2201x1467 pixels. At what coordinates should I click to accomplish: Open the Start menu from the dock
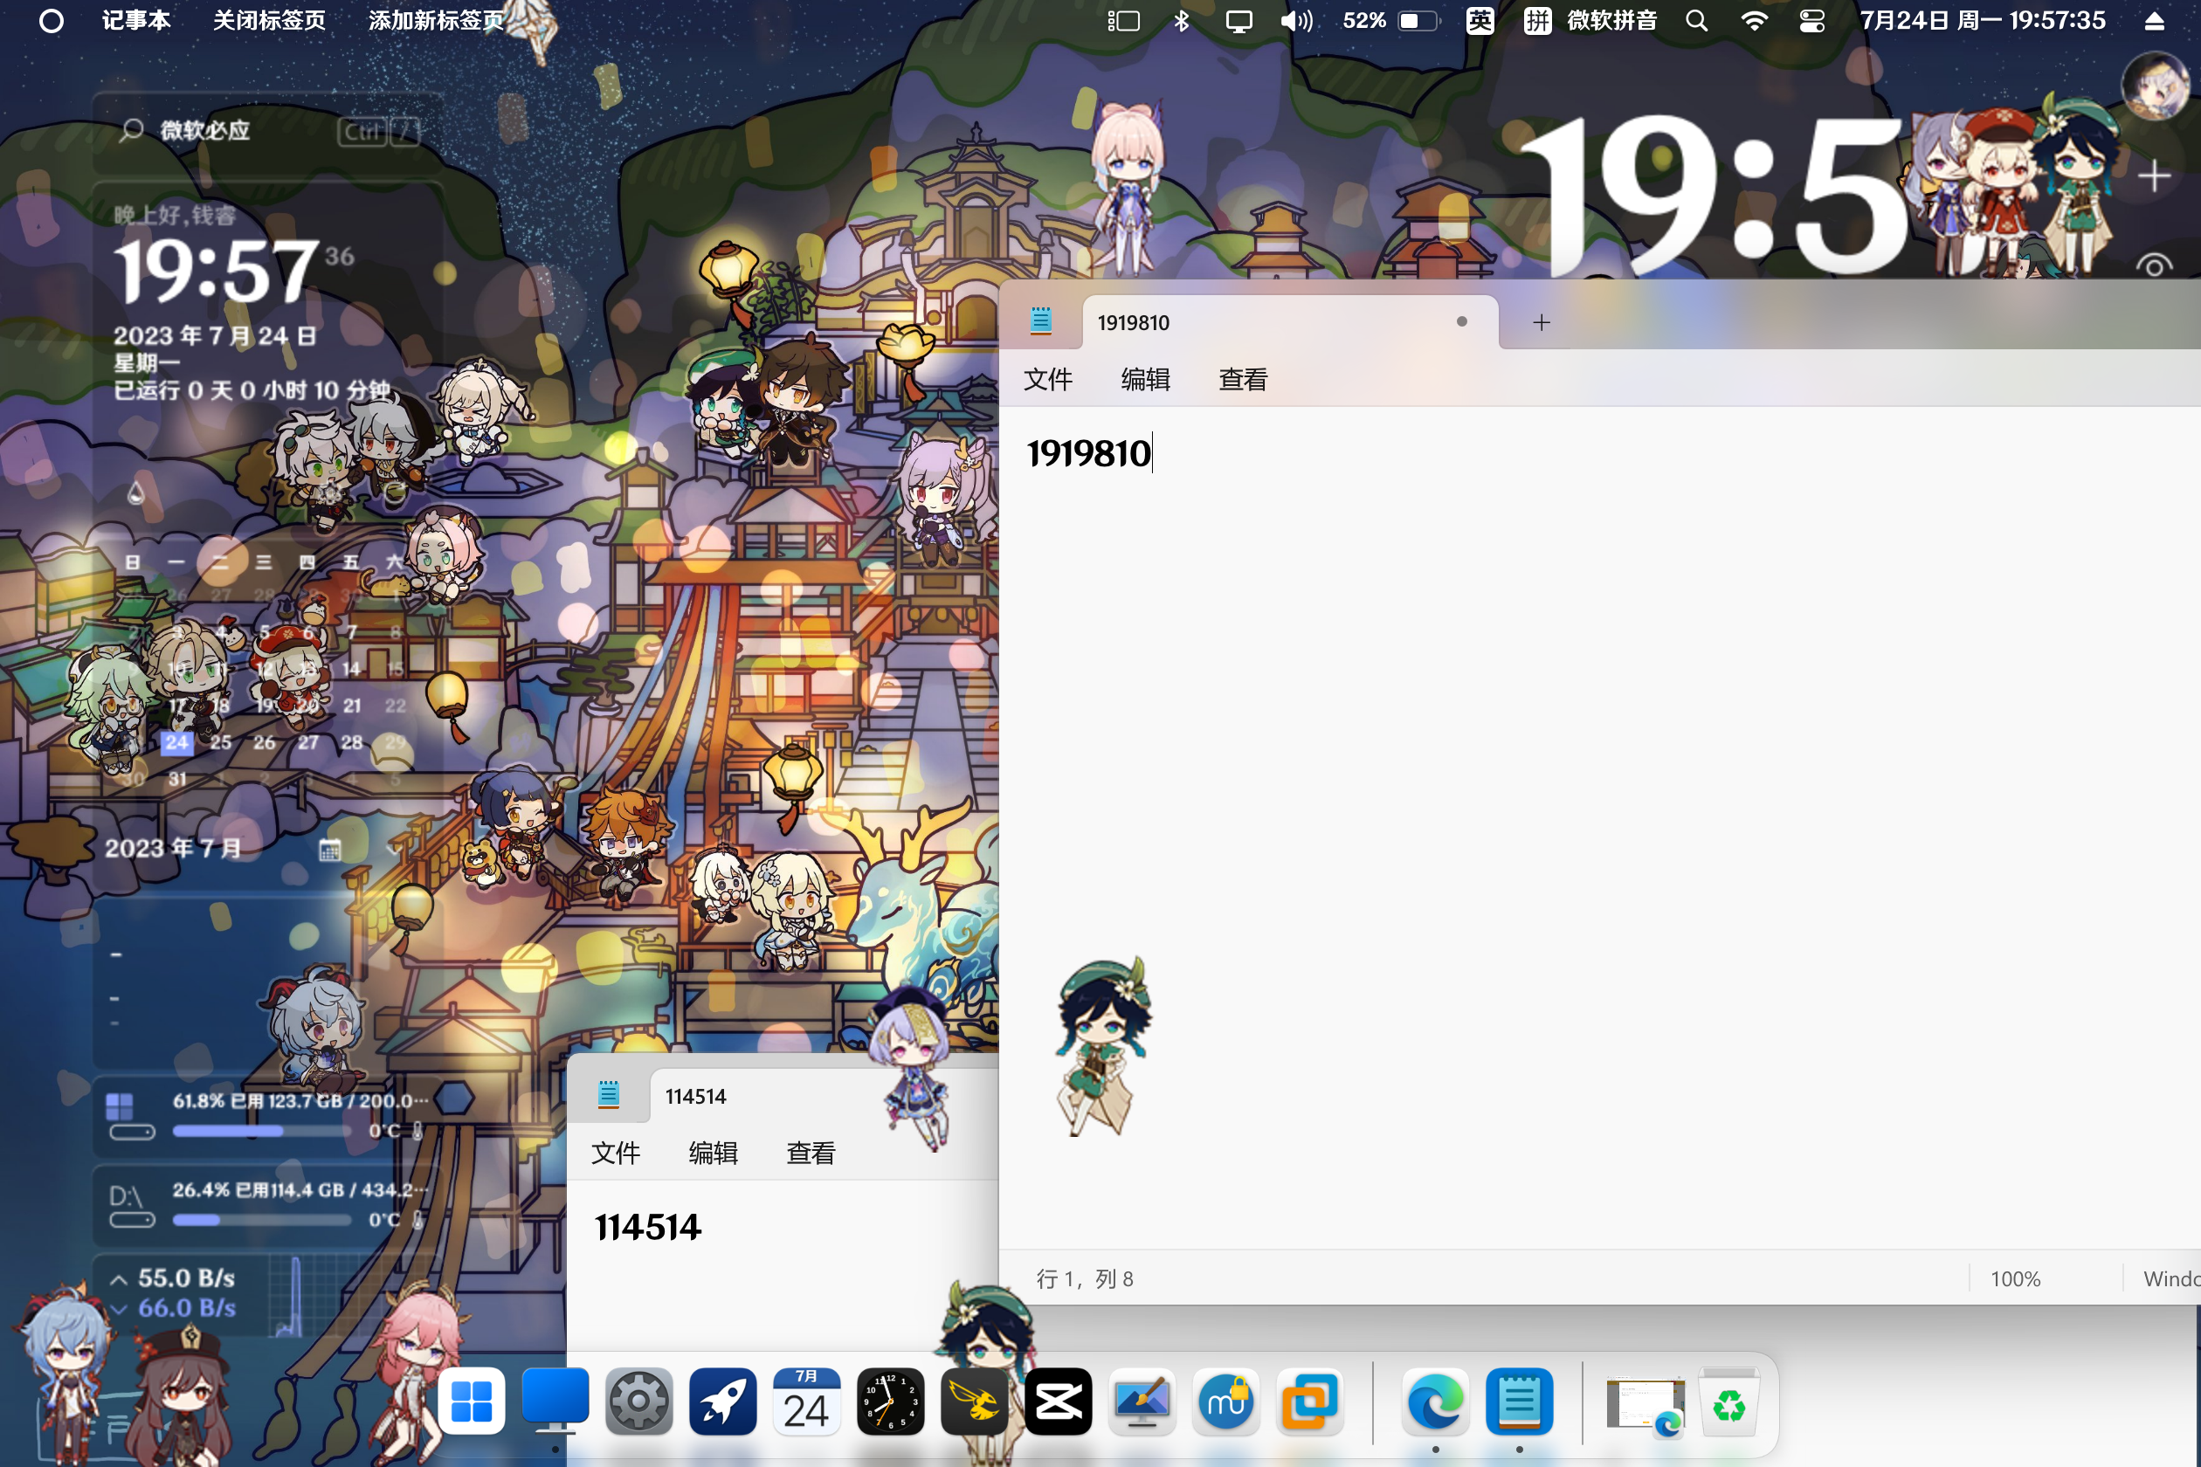(472, 1401)
